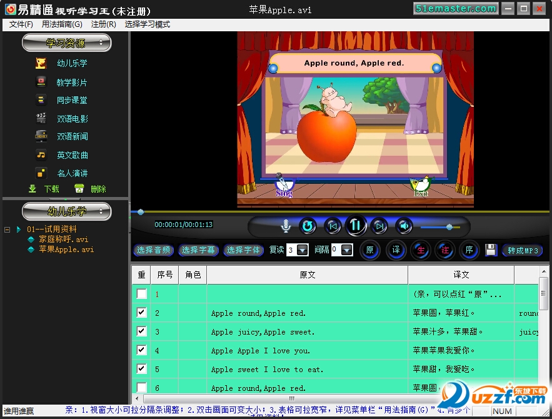Open the 用法指南(G) menu
Image resolution: width=552 pixels, height=419 pixels.
coord(62,24)
